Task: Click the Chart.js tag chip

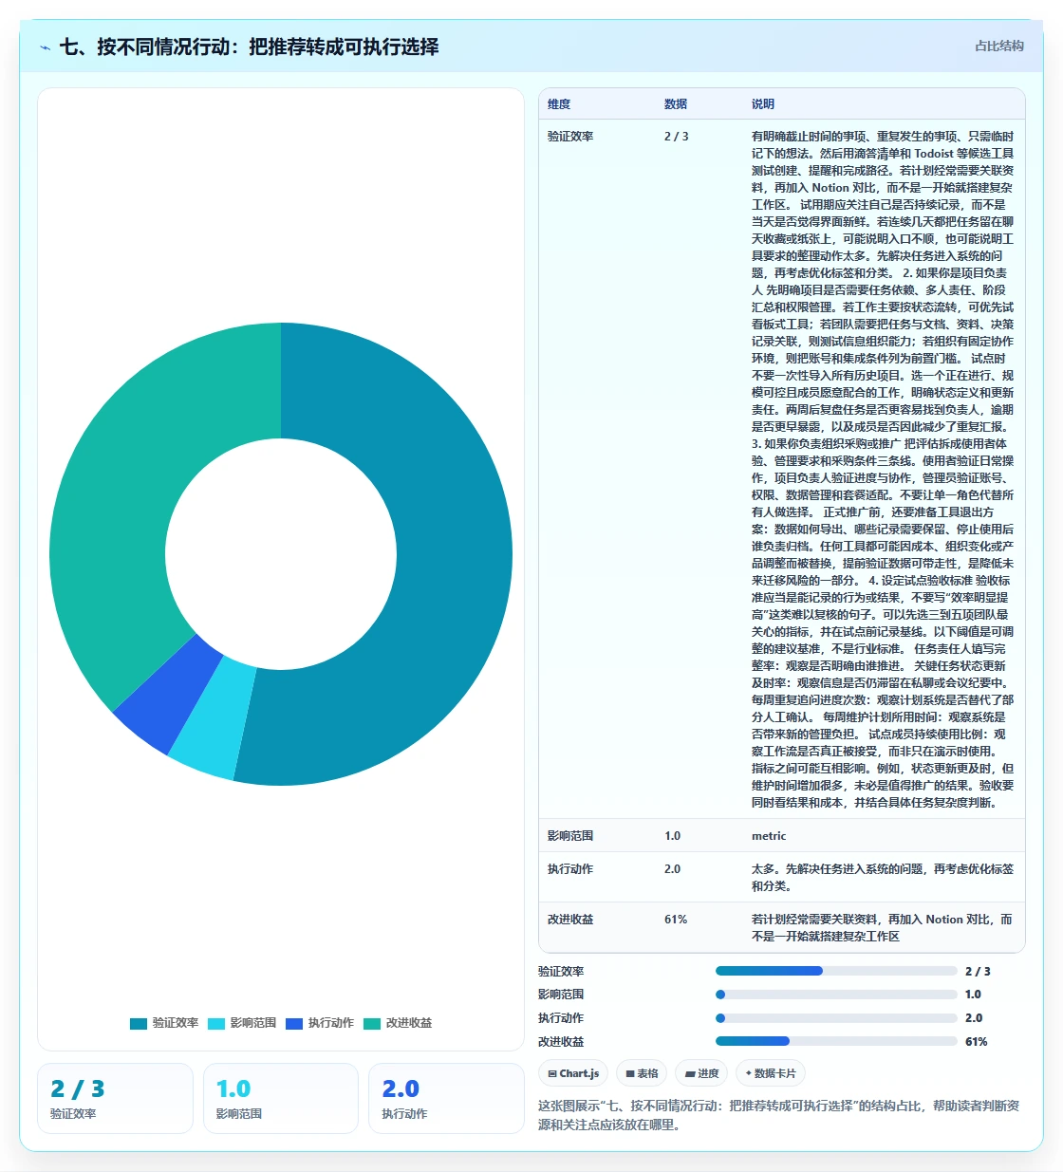Action: pyautogui.click(x=573, y=1073)
